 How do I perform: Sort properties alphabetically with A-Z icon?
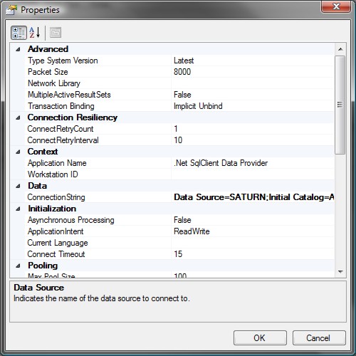point(35,33)
